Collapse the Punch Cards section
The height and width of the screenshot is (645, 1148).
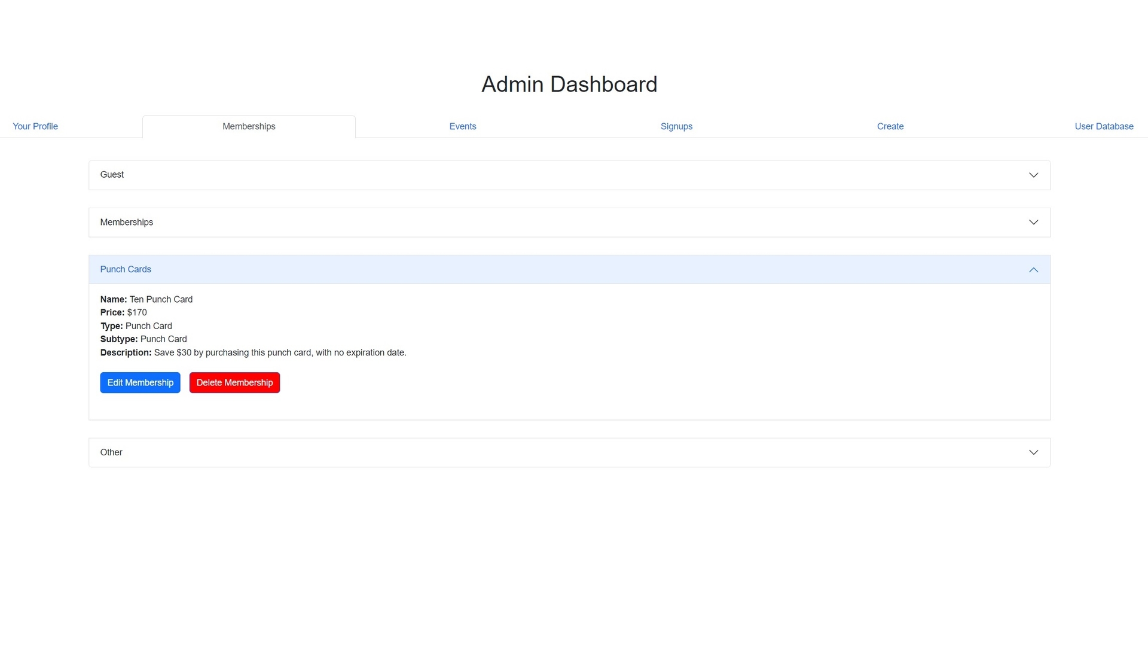click(x=569, y=269)
